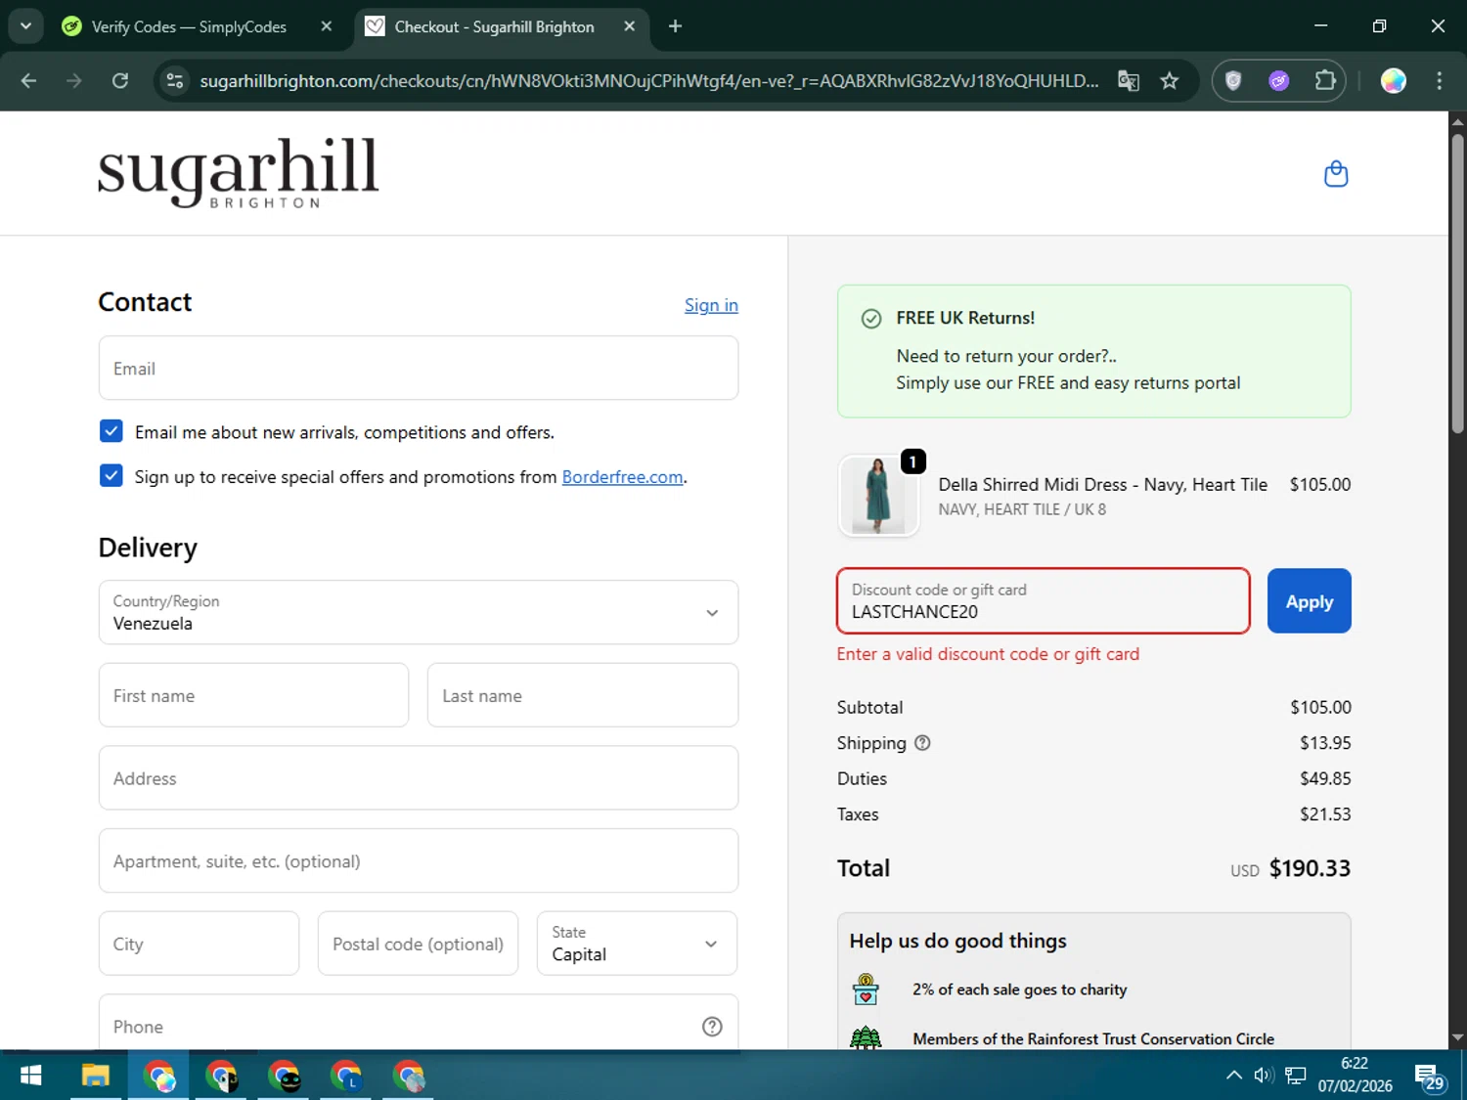Open the State dropdown showing Capital
The width and height of the screenshot is (1467, 1100).
coord(637,944)
